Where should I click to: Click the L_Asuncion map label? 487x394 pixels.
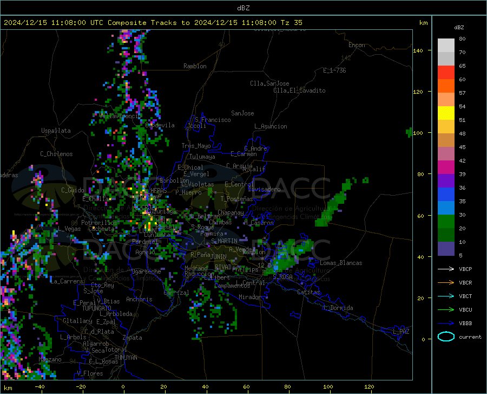tap(271, 126)
